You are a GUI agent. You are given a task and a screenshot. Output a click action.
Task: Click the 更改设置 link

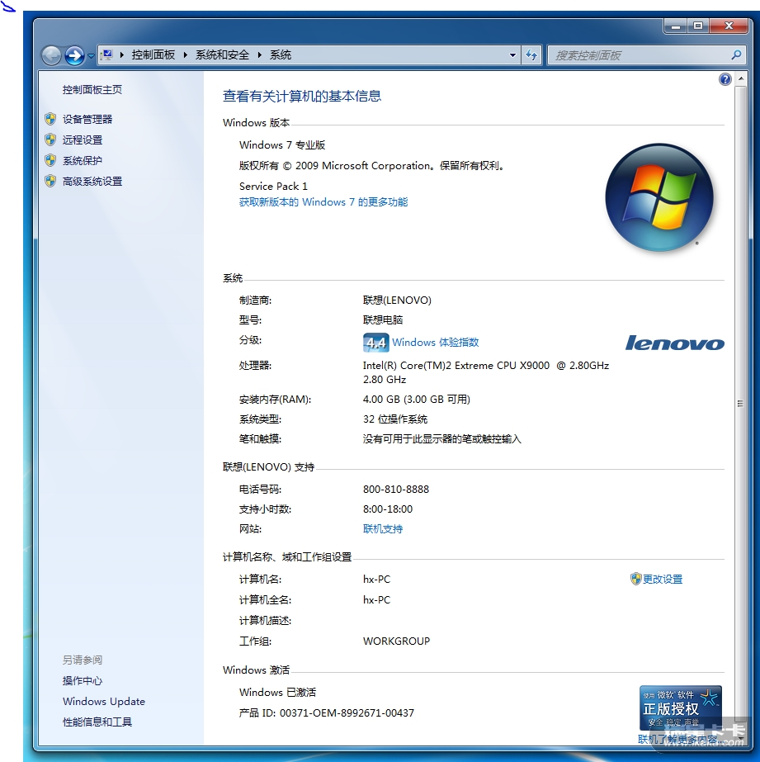tap(663, 580)
